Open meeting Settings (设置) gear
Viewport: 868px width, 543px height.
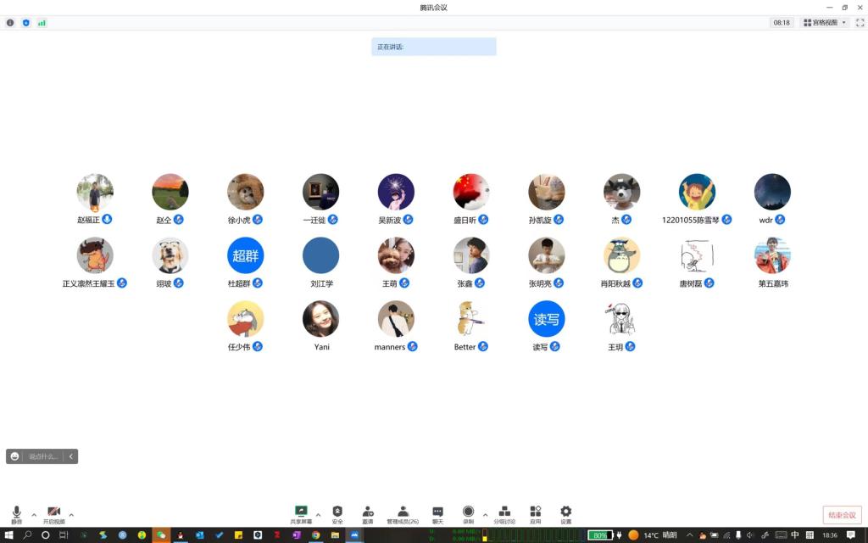click(x=565, y=513)
